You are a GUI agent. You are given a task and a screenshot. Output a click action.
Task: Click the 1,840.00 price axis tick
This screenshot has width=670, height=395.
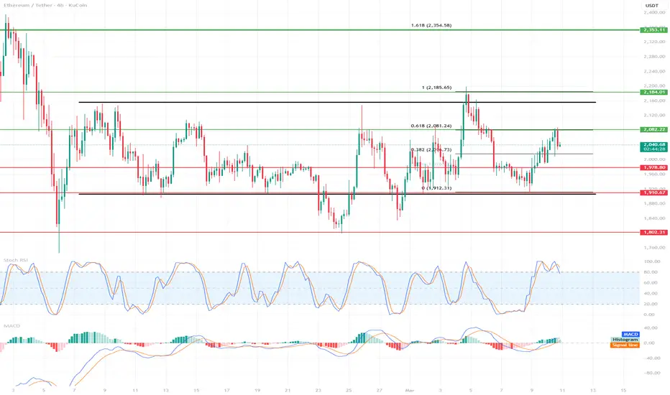(x=654, y=218)
